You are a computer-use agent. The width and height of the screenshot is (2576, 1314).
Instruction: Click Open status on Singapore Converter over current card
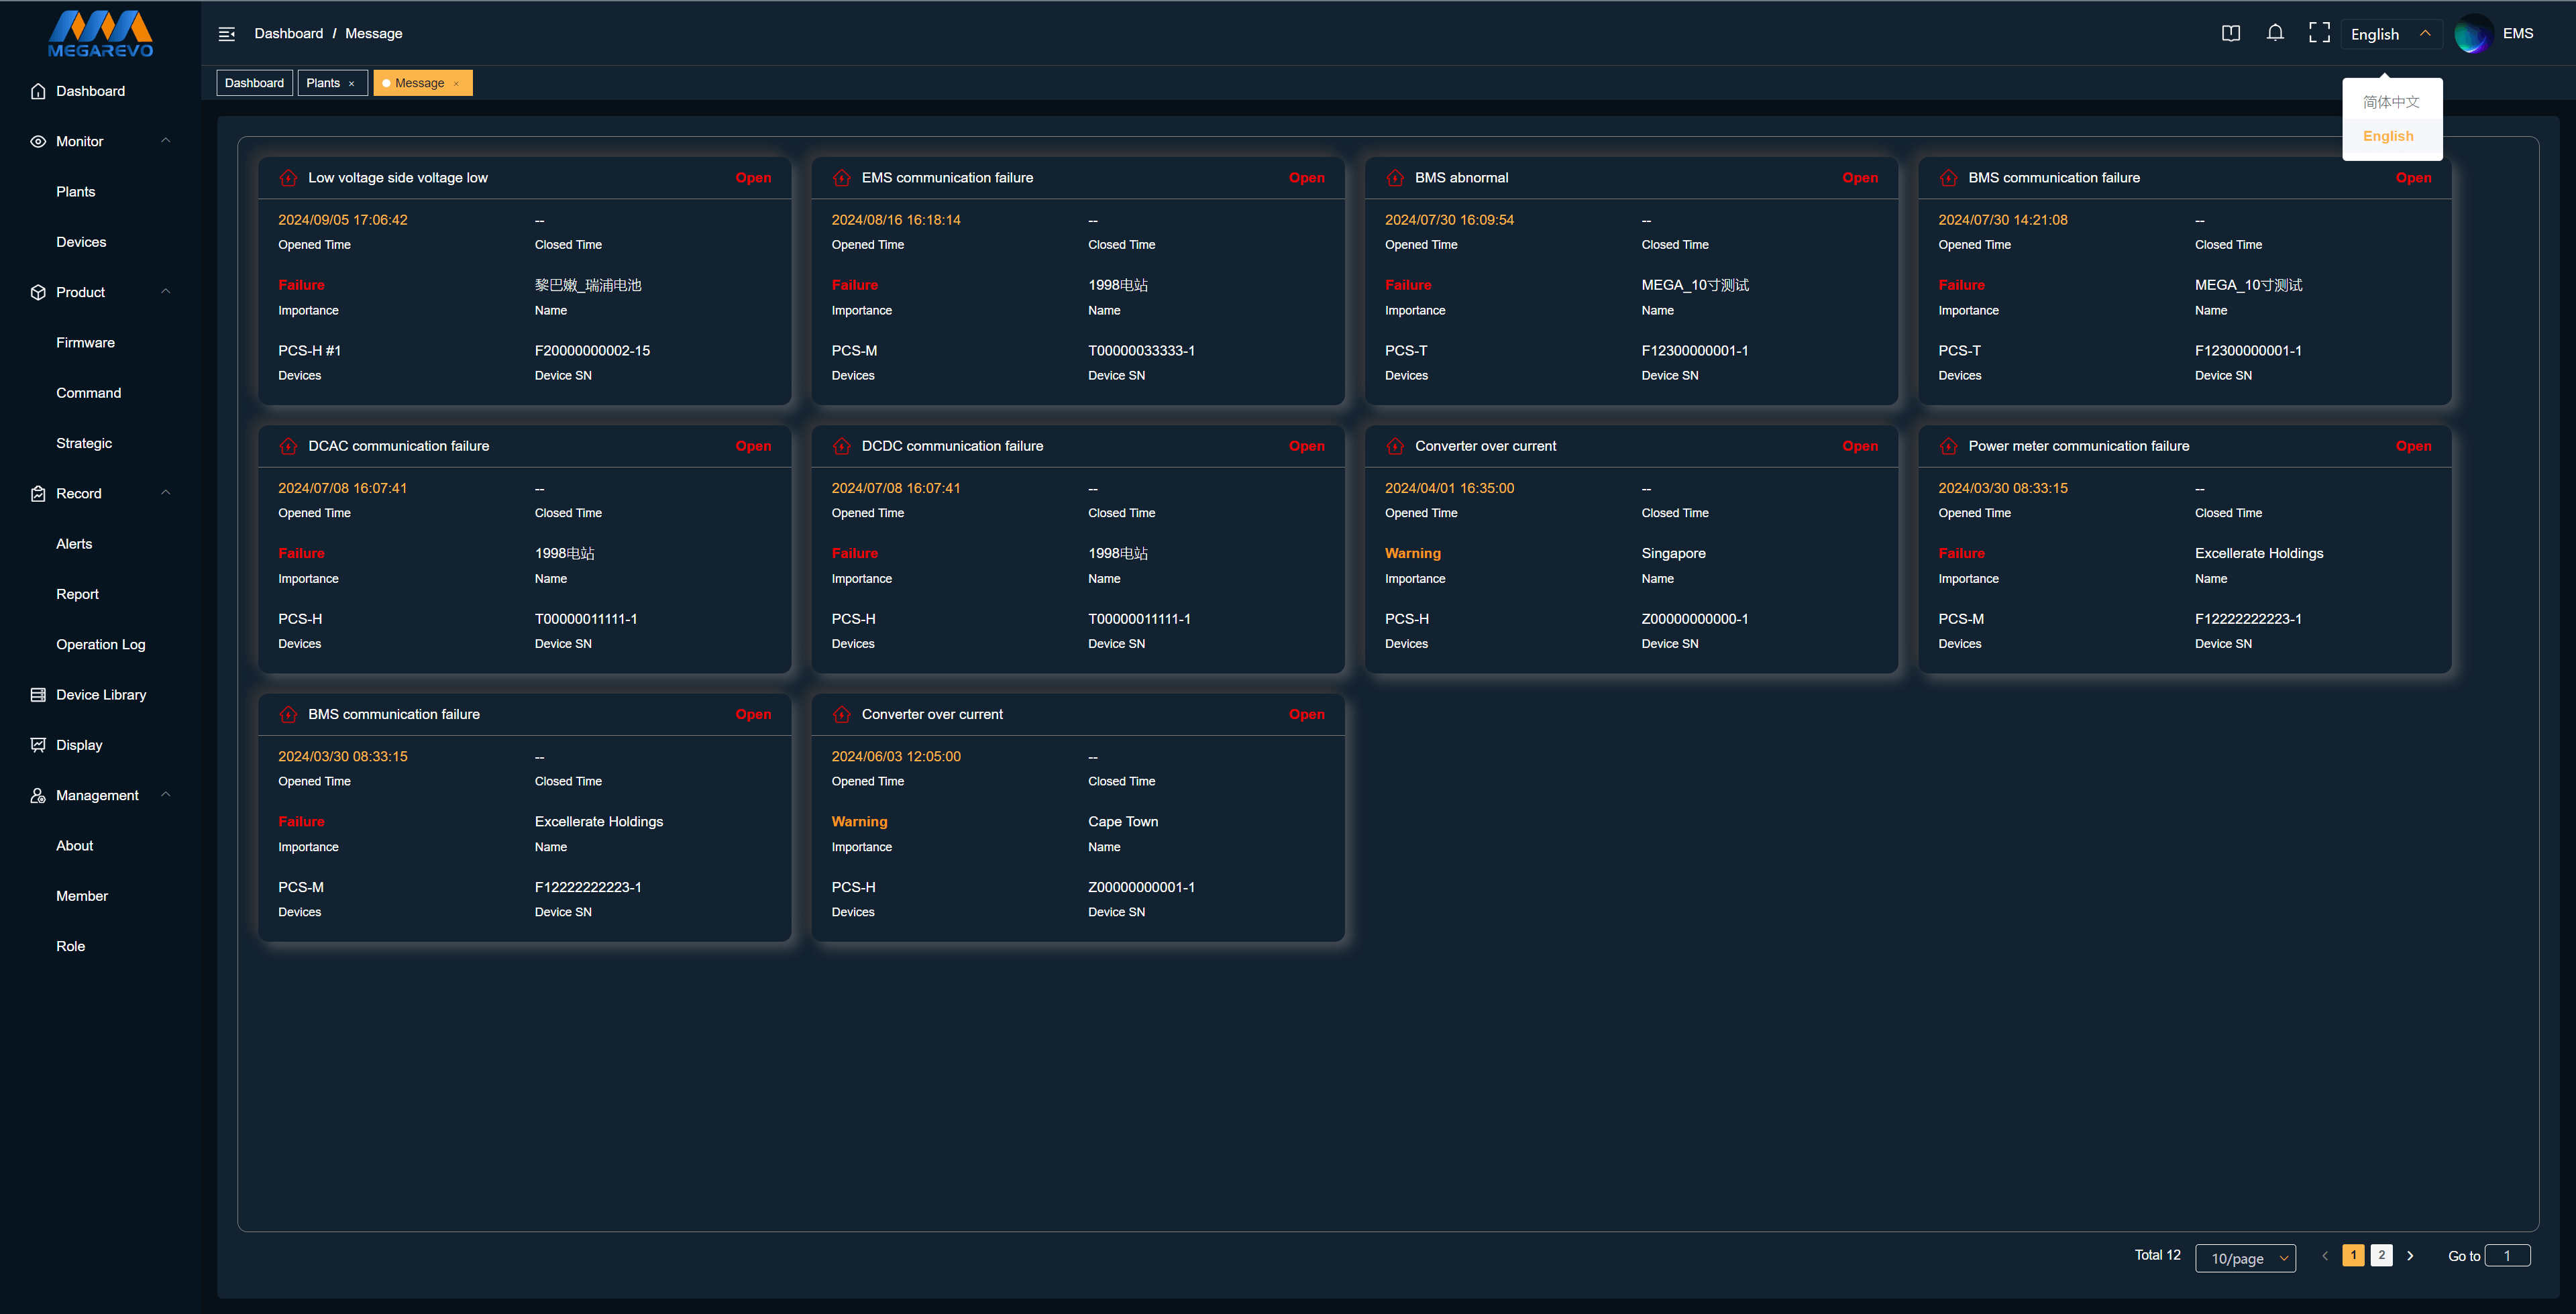point(1860,446)
